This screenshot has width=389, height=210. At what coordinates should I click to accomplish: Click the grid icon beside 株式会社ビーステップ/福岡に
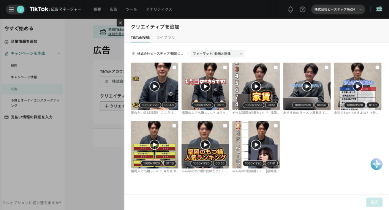click(x=133, y=54)
